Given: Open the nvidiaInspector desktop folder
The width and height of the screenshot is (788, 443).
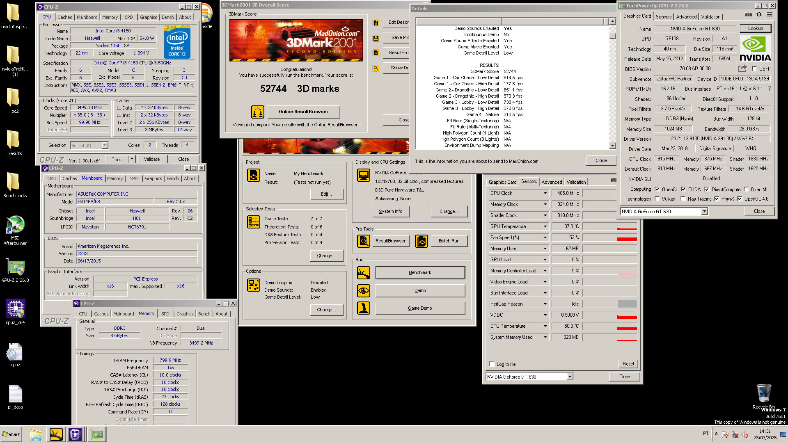Looking at the screenshot, I should tap(15, 16).
